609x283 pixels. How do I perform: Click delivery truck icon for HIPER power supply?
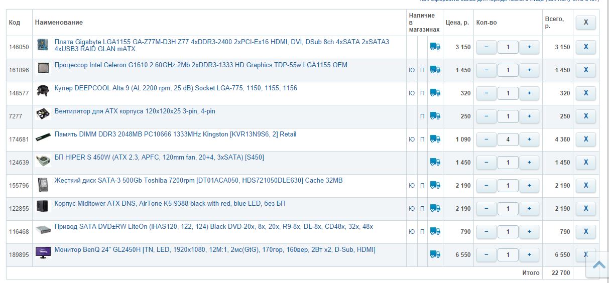coord(435,162)
